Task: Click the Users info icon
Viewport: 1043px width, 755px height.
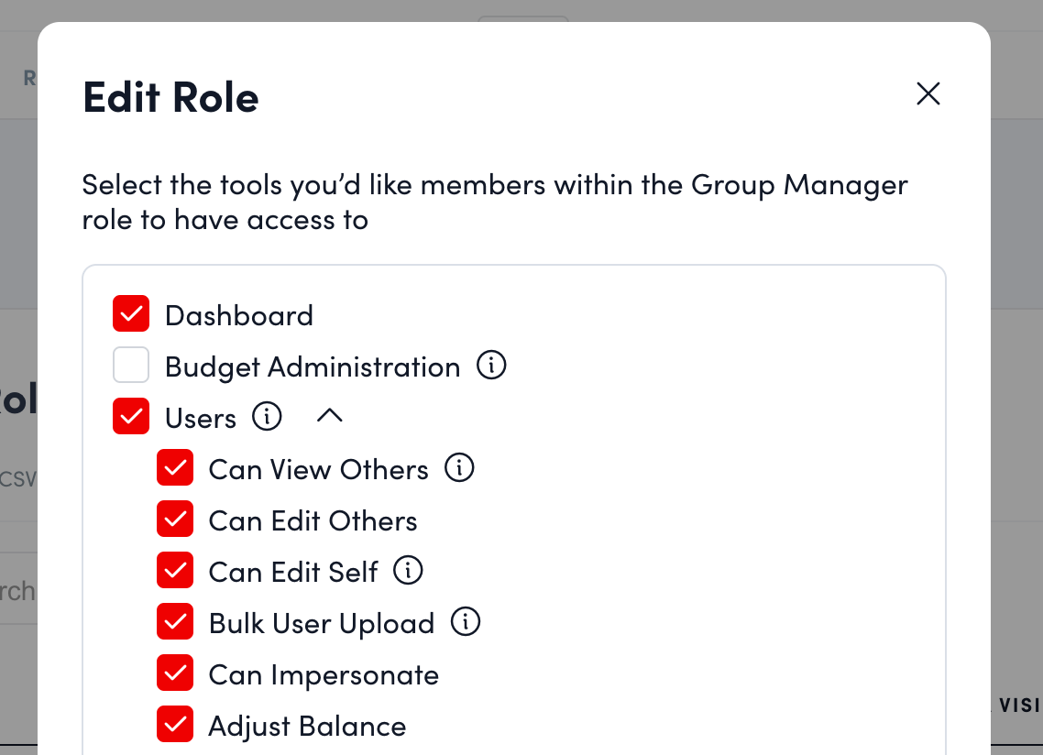Action: click(x=267, y=417)
